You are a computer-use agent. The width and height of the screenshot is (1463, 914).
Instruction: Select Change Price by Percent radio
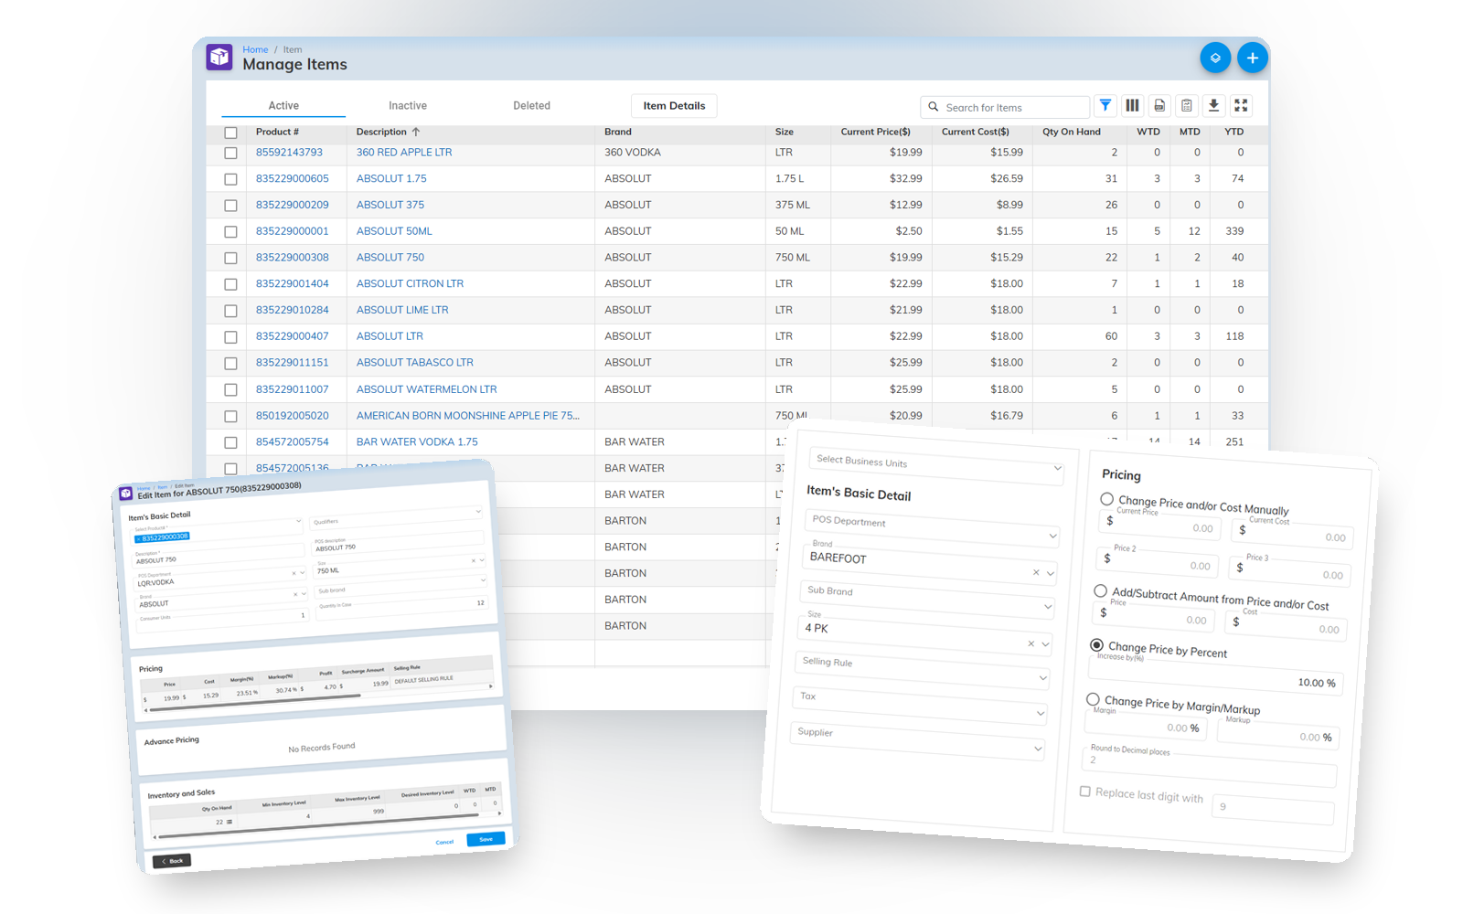click(x=1096, y=644)
